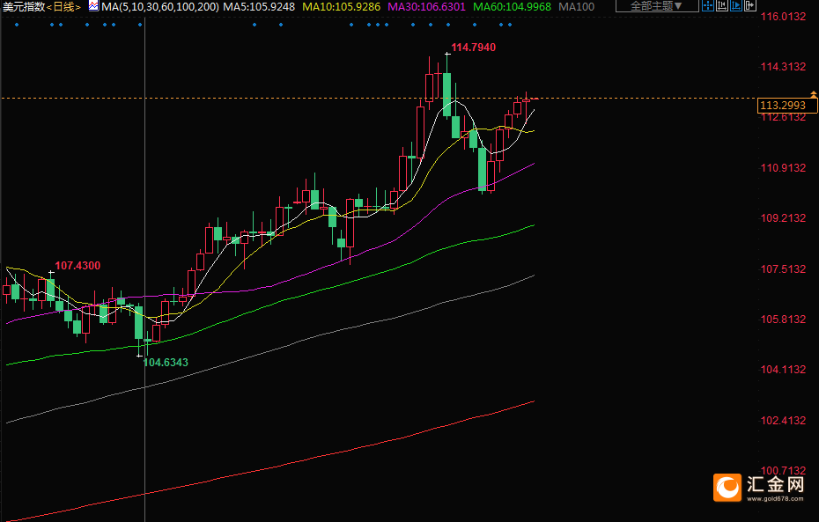Viewport: 819px width, 522px height.
Task: Click the MA30:106.6301 value
Action: pos(426,7)
